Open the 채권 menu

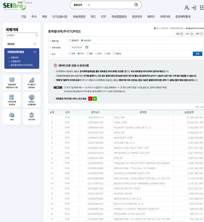click(x=44, y=17)
